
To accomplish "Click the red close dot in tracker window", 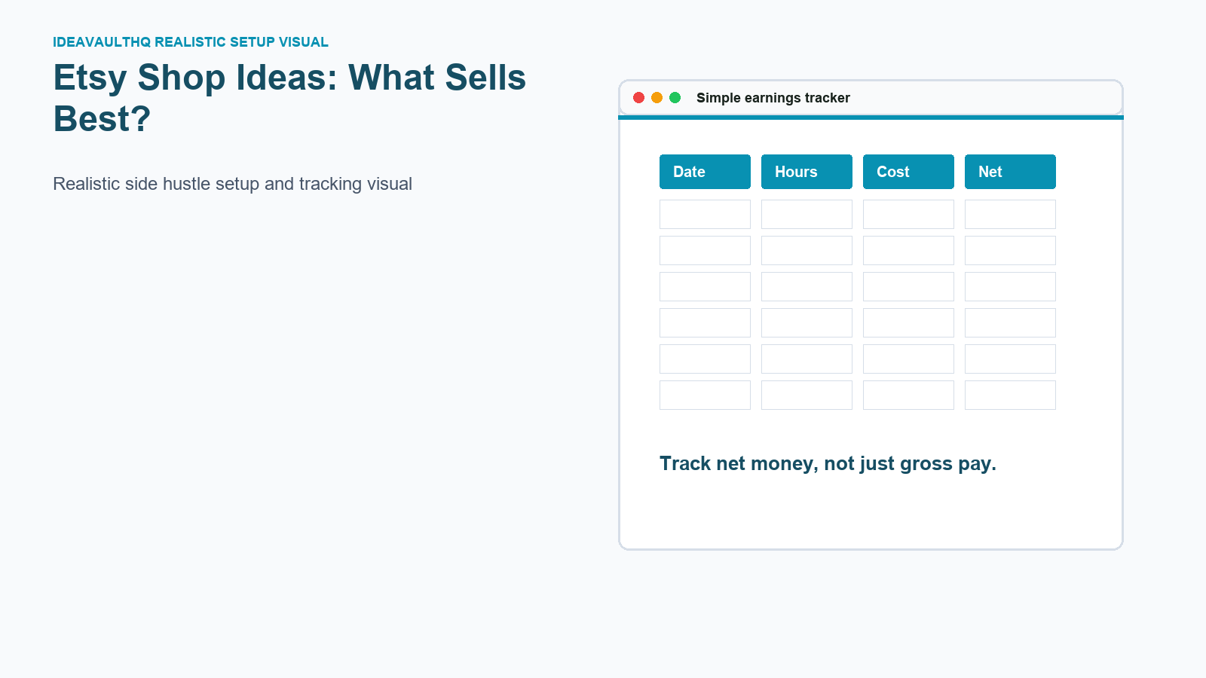I will point(638,98).
